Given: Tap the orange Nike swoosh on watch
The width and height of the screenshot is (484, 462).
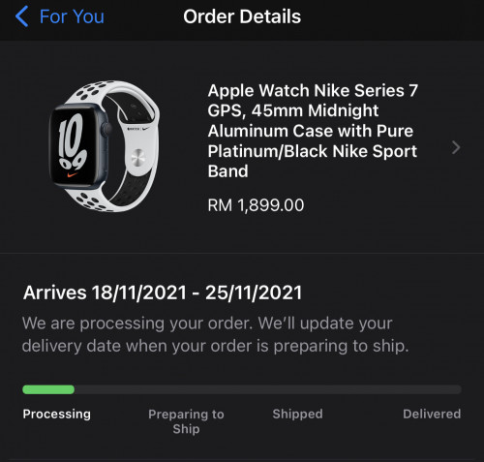Looking at the screenshot, I should [73, 175].
